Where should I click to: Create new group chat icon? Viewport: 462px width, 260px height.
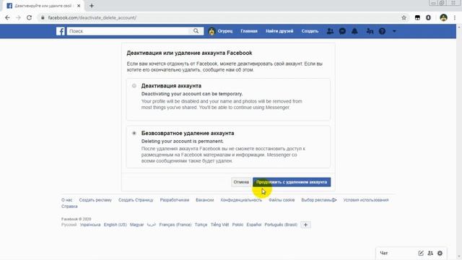(x=430, y=253)
